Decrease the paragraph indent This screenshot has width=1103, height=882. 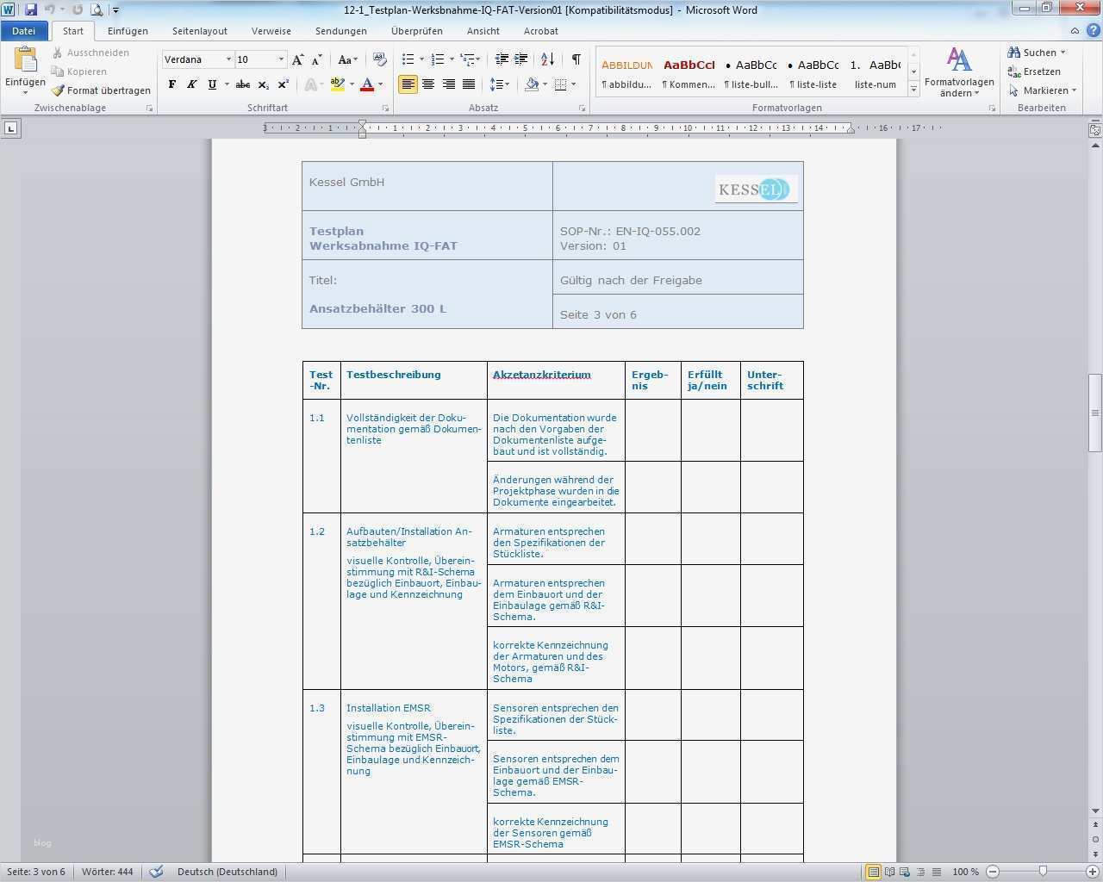tap(502, 59)
